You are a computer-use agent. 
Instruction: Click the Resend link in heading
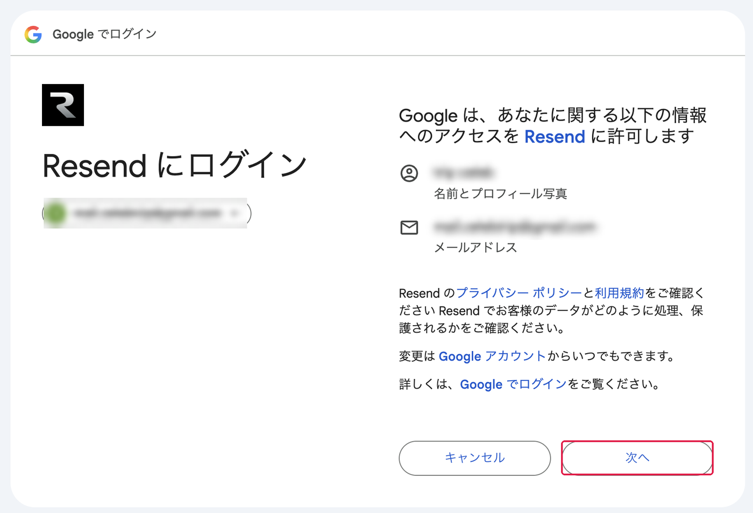(x=555, y=137)
